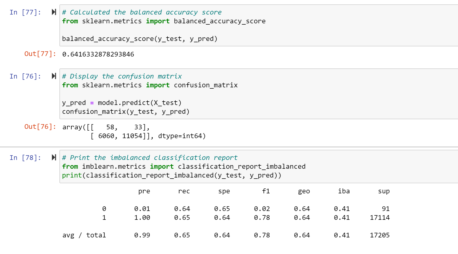The image size is (458, 254).
Task: Run the confusion matrix cell In [76]
Action: click(54, 76)
